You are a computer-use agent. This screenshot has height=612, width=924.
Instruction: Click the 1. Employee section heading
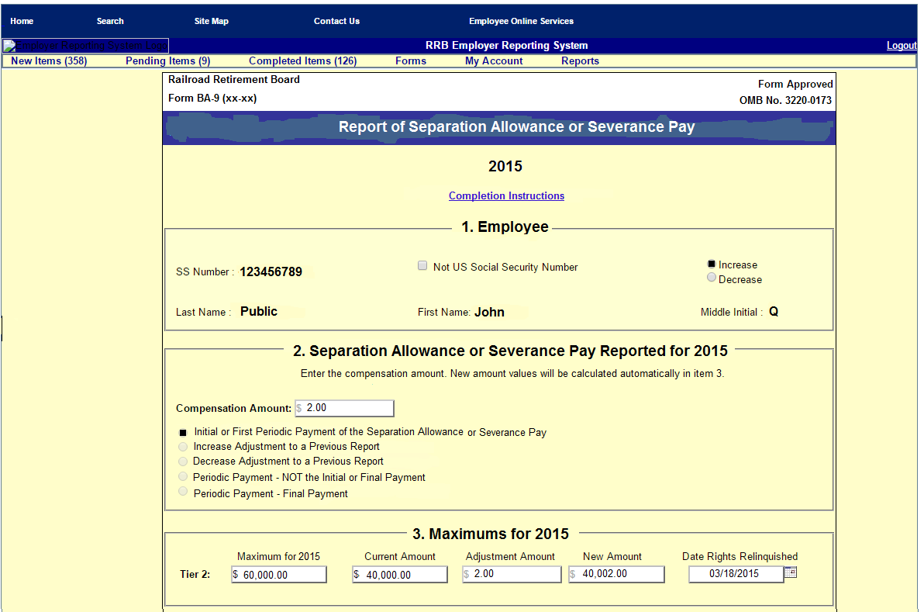click(505, 227)
